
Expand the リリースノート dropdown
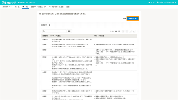170,2
